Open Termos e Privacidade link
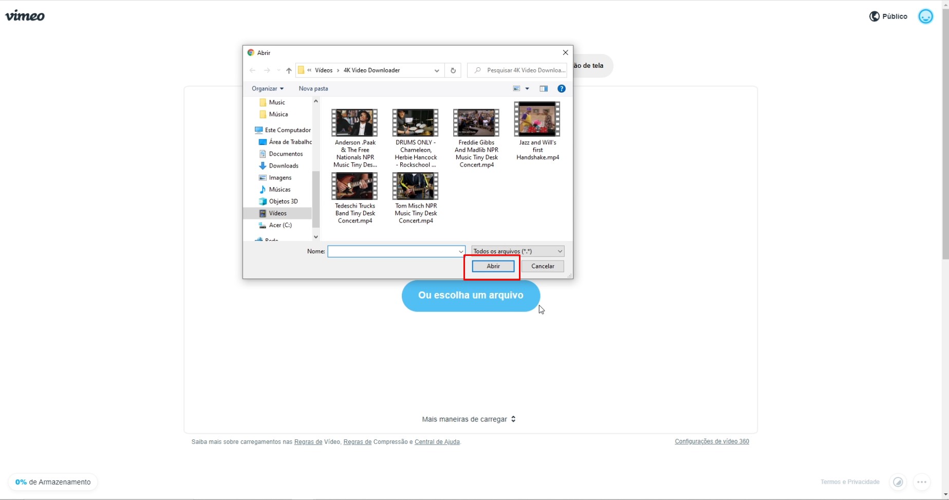Viewport: 949px width, 500px height. (x=850, y=482)
